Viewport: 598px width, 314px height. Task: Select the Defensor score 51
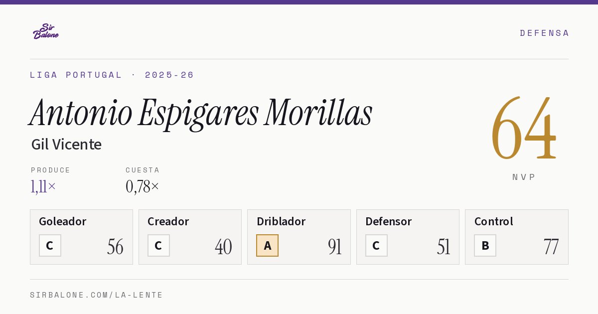coord(444,247)
